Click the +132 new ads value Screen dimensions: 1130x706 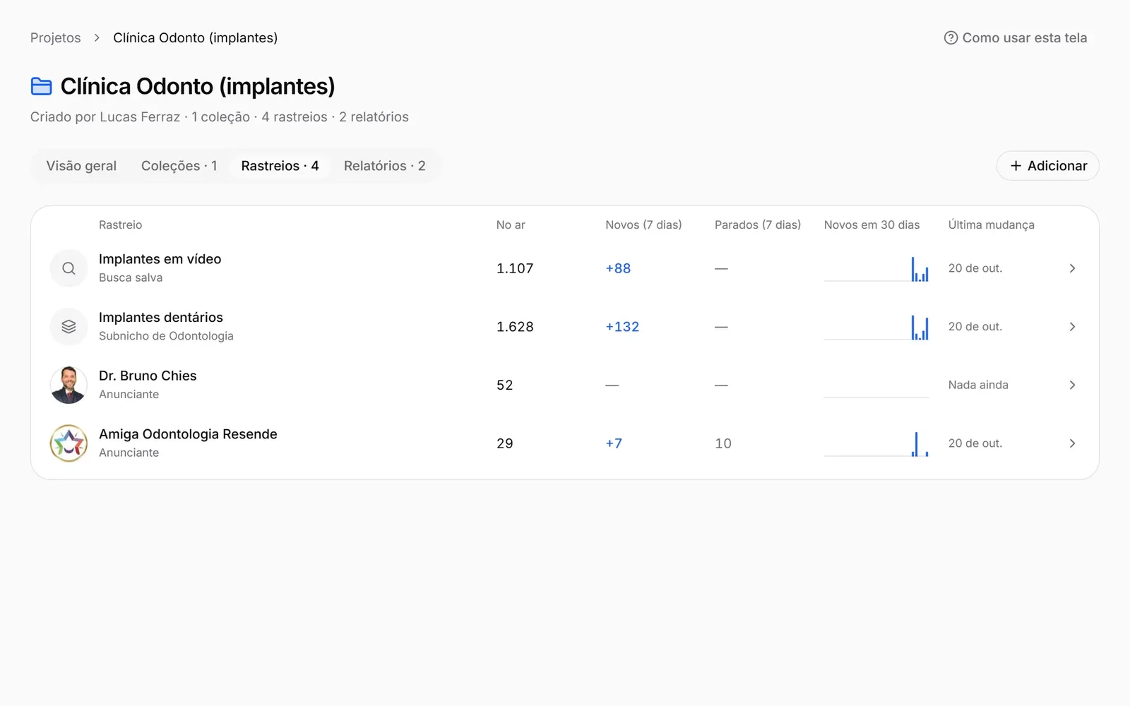coord(622,327)
